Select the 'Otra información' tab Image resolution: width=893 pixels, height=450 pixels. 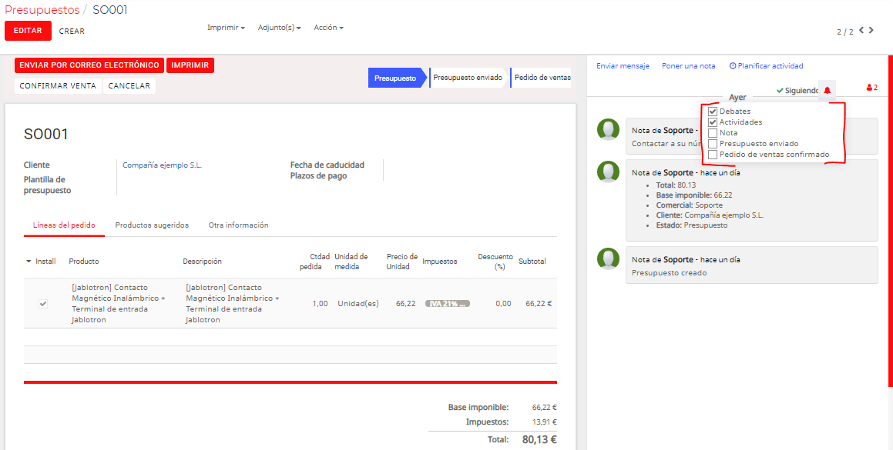[x=239, y=225]
